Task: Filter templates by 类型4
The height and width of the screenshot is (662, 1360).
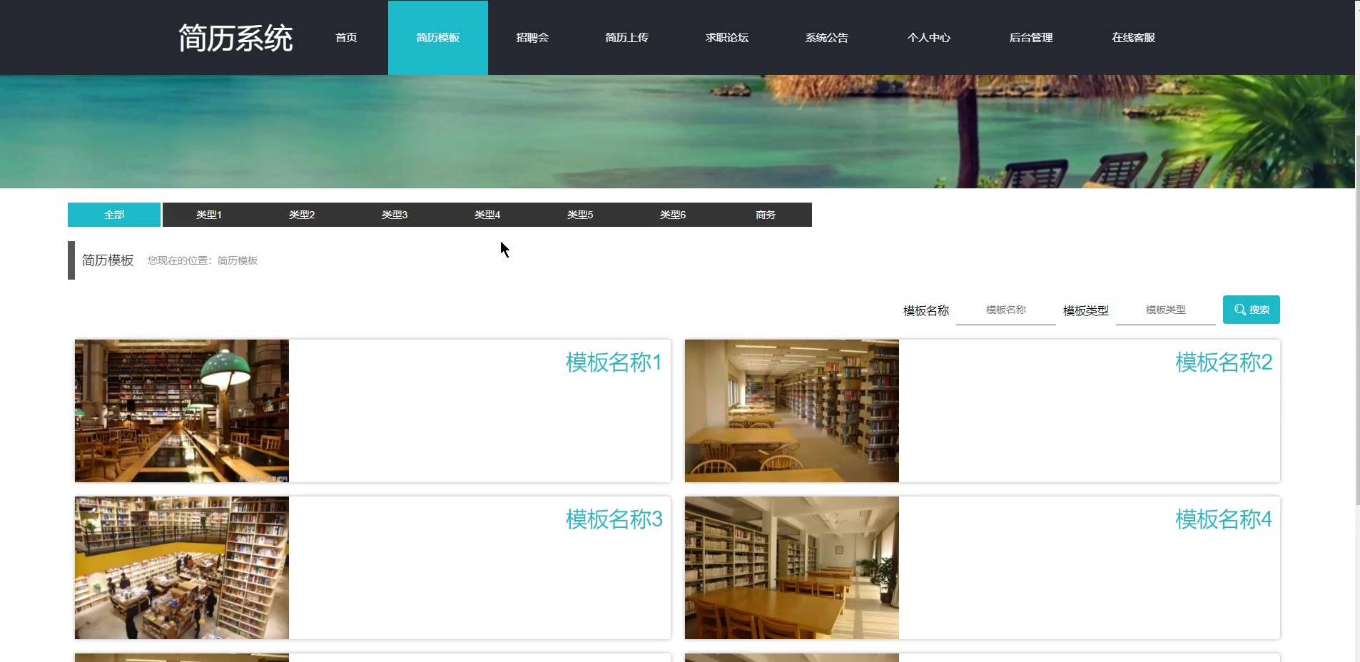Action: click(487, 215)
